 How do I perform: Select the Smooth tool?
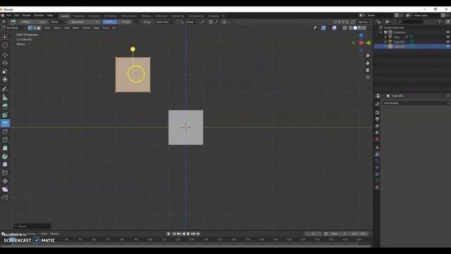point(5,164)
